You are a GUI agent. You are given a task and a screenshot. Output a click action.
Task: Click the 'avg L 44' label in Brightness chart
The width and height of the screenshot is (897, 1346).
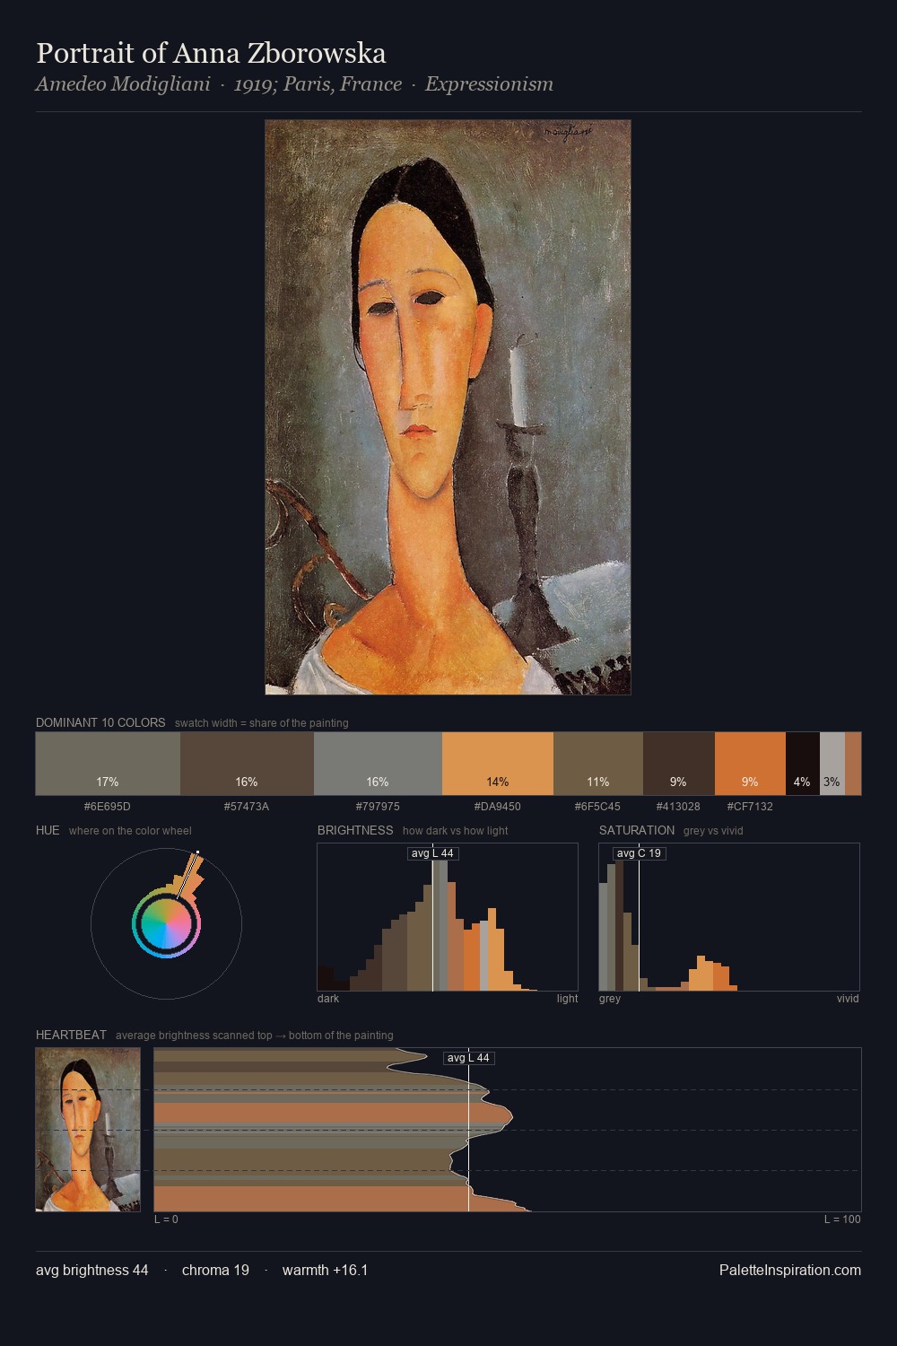pyautogui.click(x=432, y=853)
